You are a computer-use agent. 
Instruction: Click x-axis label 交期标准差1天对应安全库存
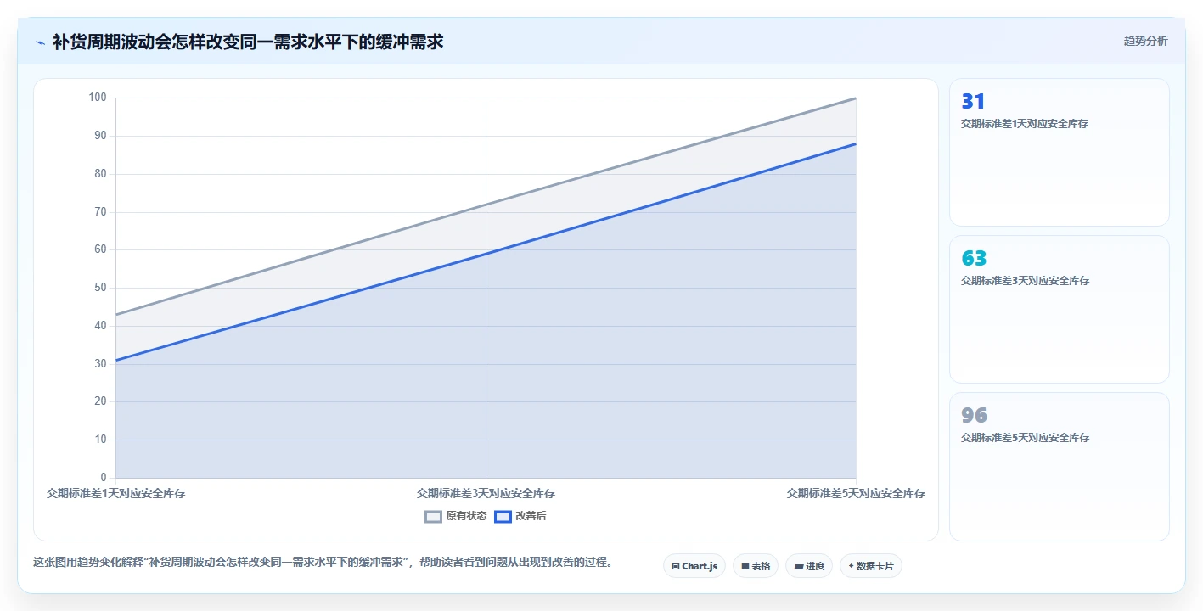click(x=116, y=493)
